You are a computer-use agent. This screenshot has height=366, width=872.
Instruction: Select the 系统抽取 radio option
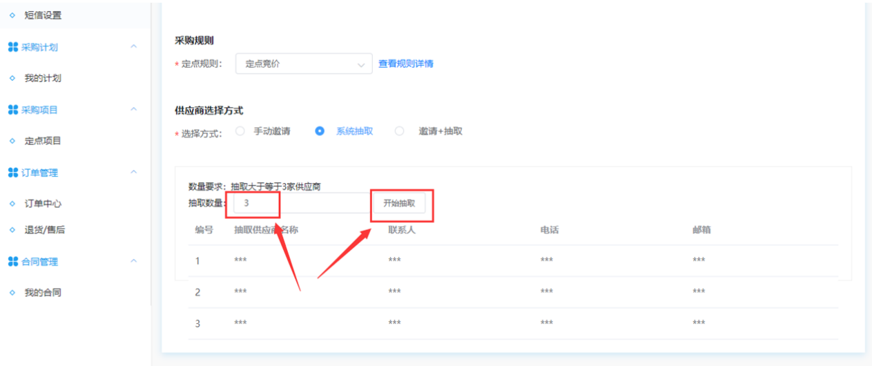(x=320, y=131)
